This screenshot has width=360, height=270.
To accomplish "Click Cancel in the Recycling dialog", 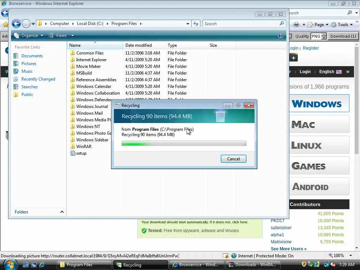I will point(233,159).
